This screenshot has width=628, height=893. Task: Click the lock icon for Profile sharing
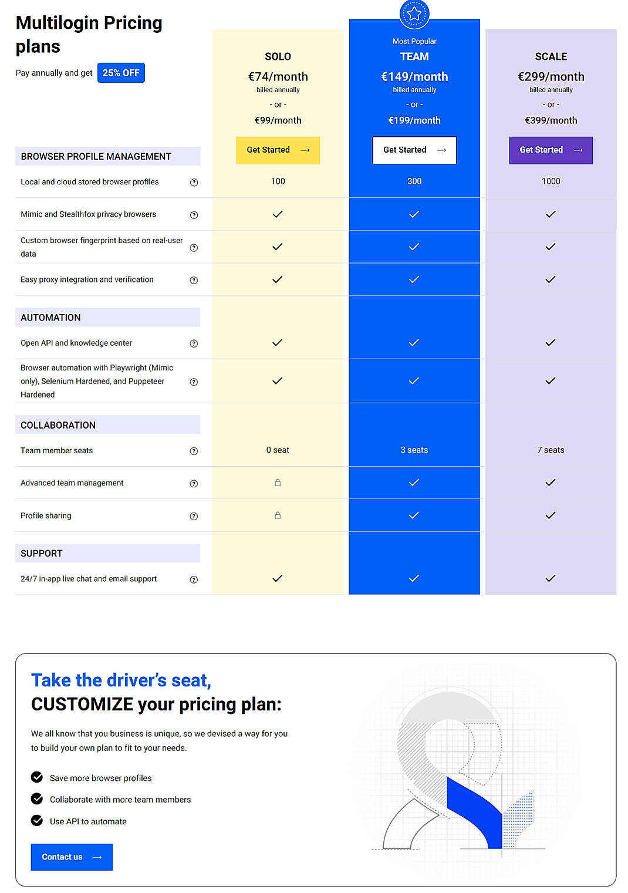277,515
